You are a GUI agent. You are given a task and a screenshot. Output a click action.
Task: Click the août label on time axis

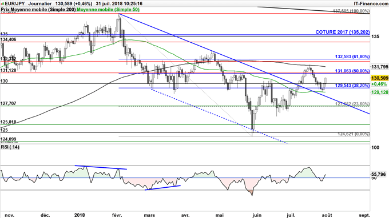pyautogui.click(x=327, y=215)
